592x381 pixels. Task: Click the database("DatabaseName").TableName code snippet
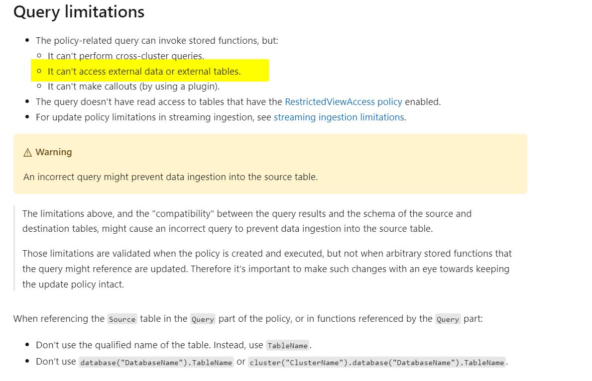click(156, 363)
